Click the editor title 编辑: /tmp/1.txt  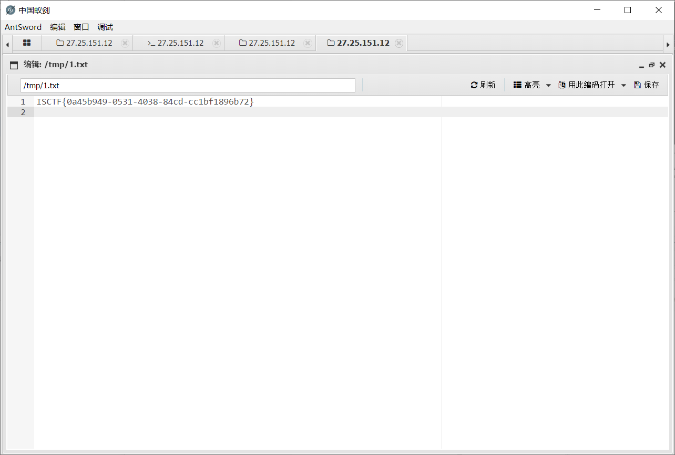(x=56, y=65)
